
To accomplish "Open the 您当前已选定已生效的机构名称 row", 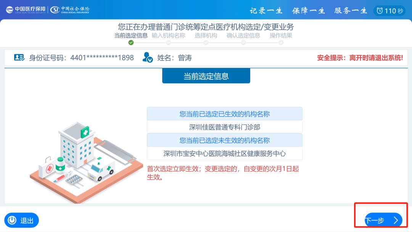I will pos(224,113).
